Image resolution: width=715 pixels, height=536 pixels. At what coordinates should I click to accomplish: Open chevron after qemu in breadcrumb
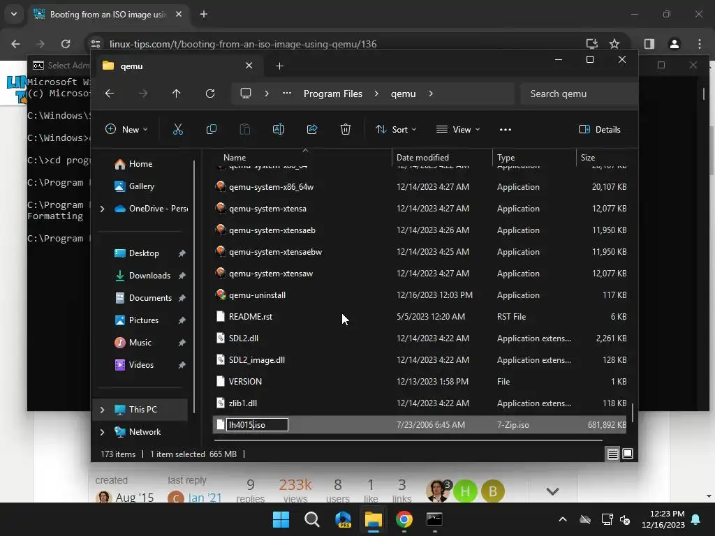(431, 94)
